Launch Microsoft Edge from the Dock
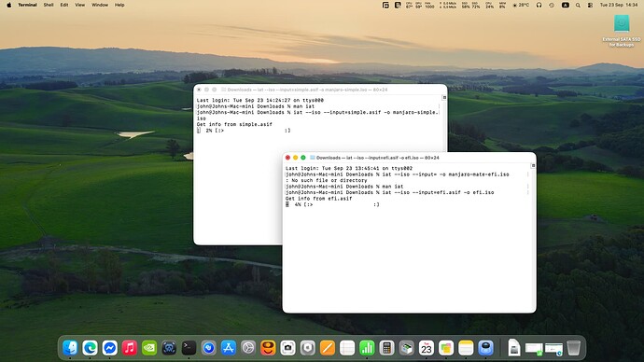This screenshot has height=362, width=644. pos(90,348)
